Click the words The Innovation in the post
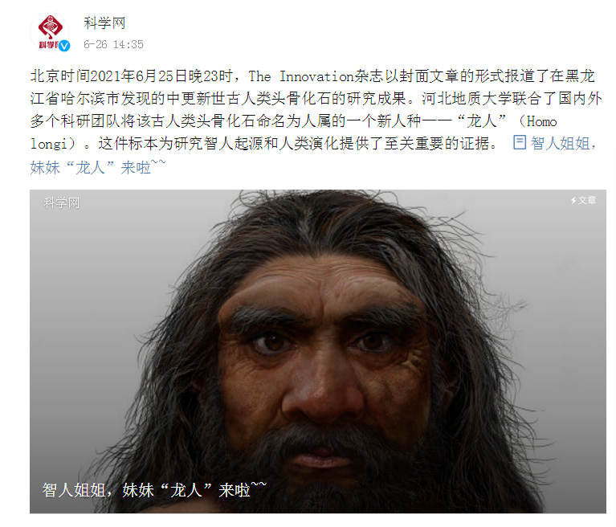Image resolution: width=616 pixels, height=527 pixels. (x=301, y=76)
